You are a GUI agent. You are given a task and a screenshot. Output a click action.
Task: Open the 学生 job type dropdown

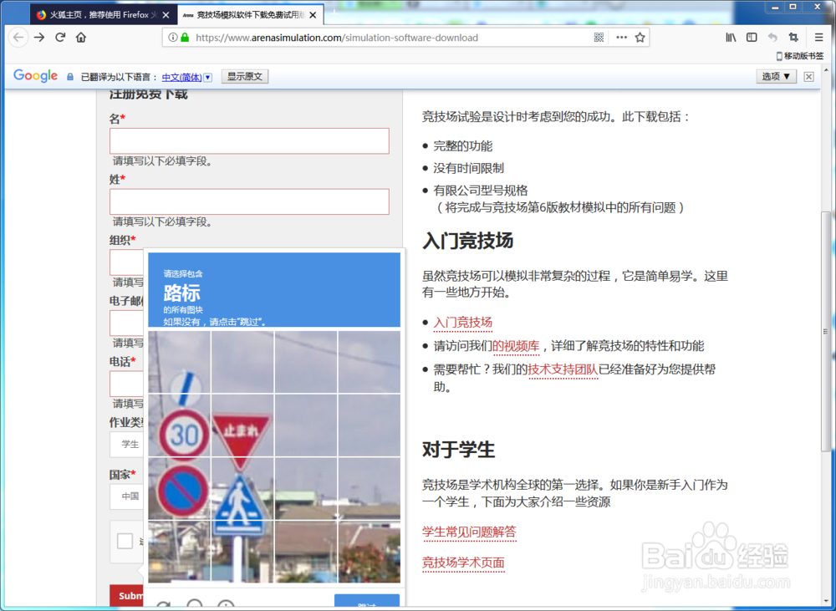click(x=128, y=444)
